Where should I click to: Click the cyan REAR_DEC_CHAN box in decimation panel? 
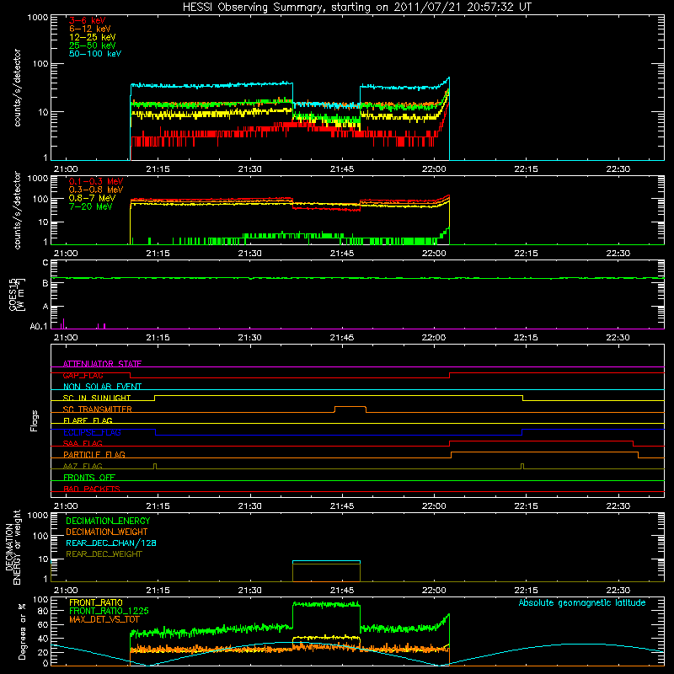pyautogui.click(x=326, y=561)
